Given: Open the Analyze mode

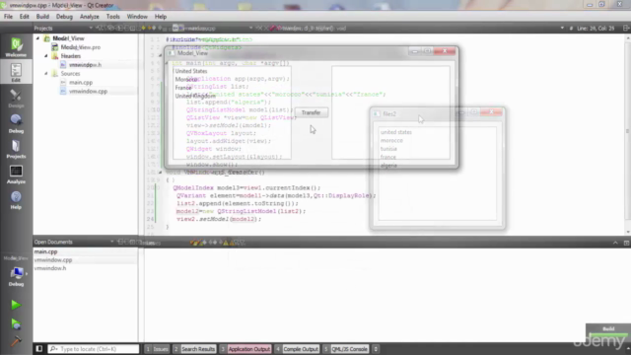Looking at the screenshot, I should click(x=16, y=175).
